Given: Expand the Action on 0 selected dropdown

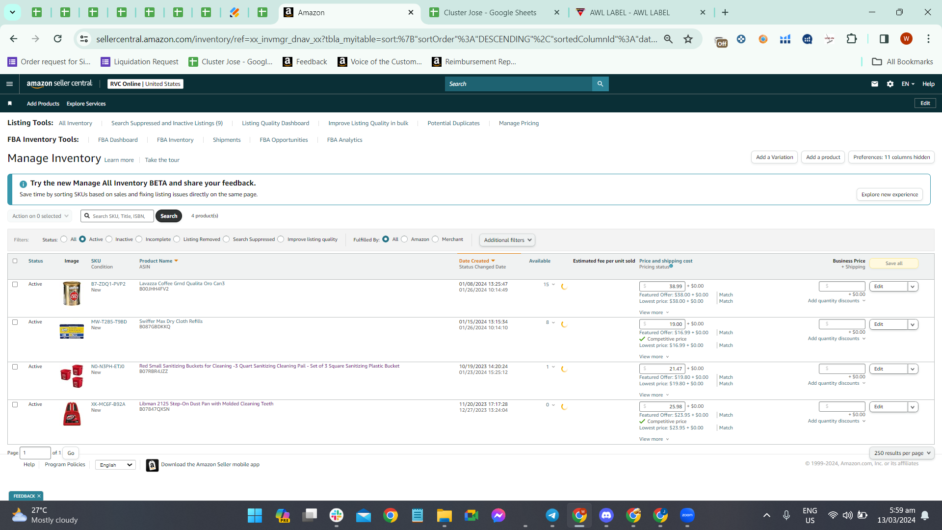Looking at the screenshot, I should pos(40,216).
